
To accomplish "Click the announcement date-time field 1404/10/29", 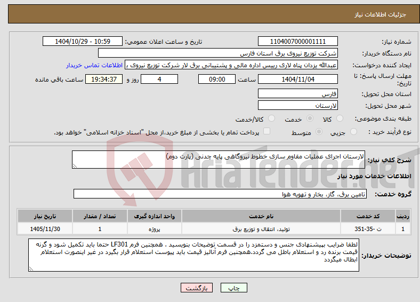I will pyautogui.click(x=83, y=41).
